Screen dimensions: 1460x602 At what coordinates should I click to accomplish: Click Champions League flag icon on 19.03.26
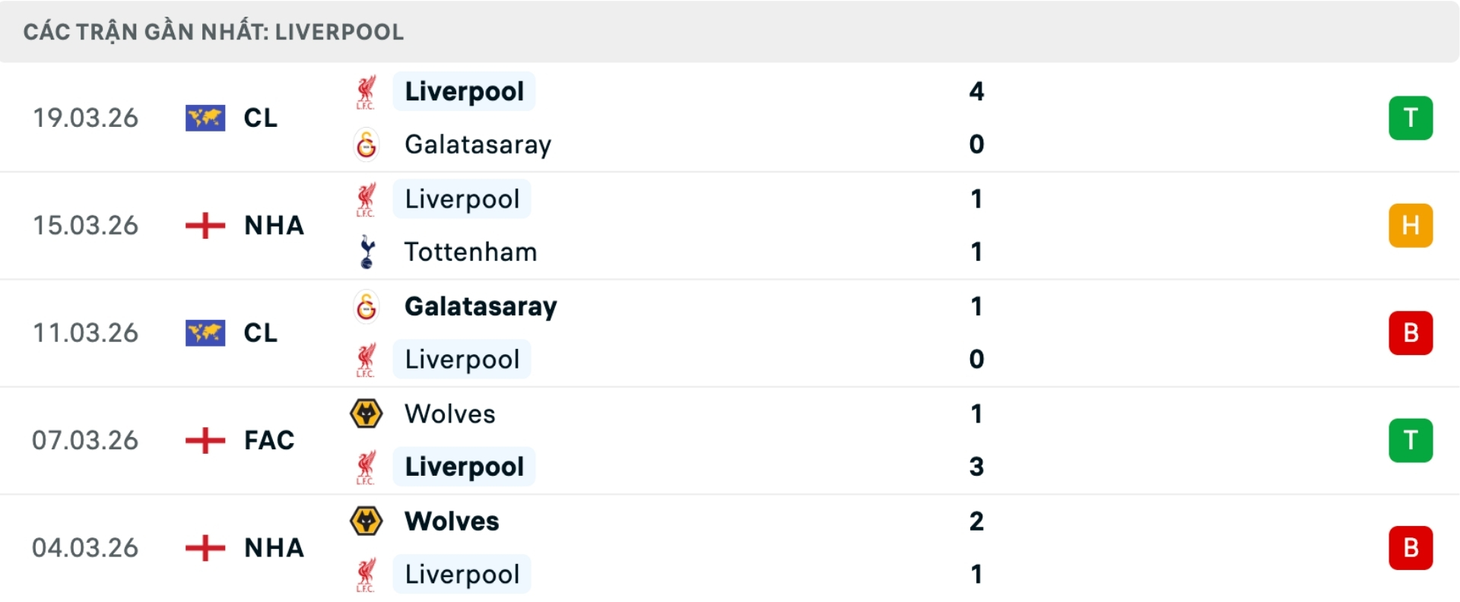pyautogui.click(x=205, y=118)
